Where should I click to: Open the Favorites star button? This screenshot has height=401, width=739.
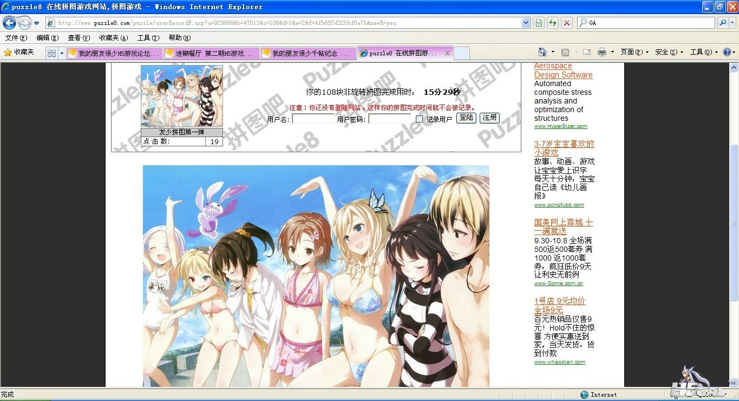pos(19,53)
